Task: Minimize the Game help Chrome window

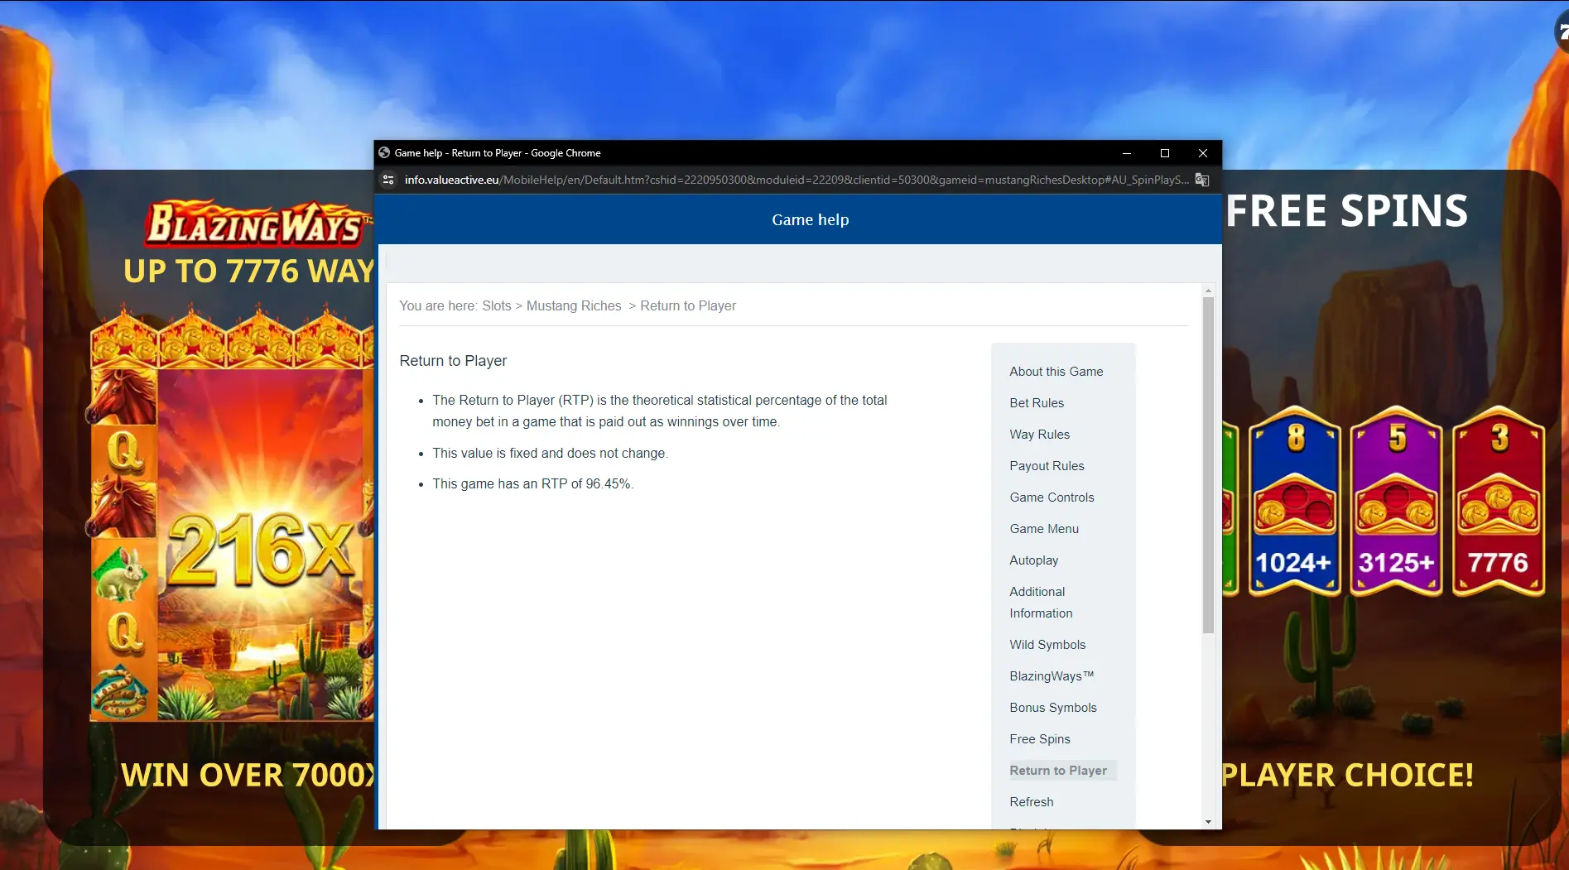Action: click(x=1127, y=153)
